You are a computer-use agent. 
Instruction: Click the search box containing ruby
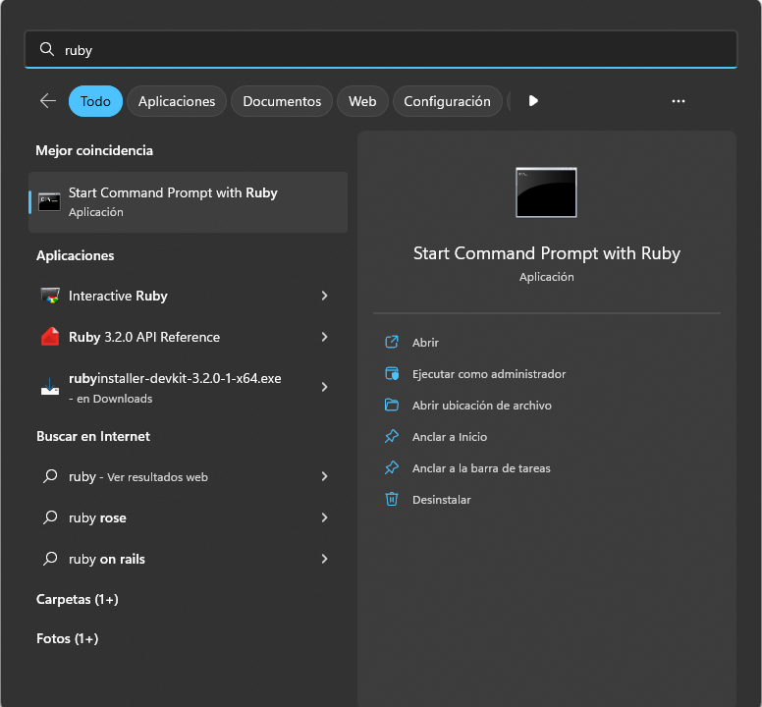381,49
